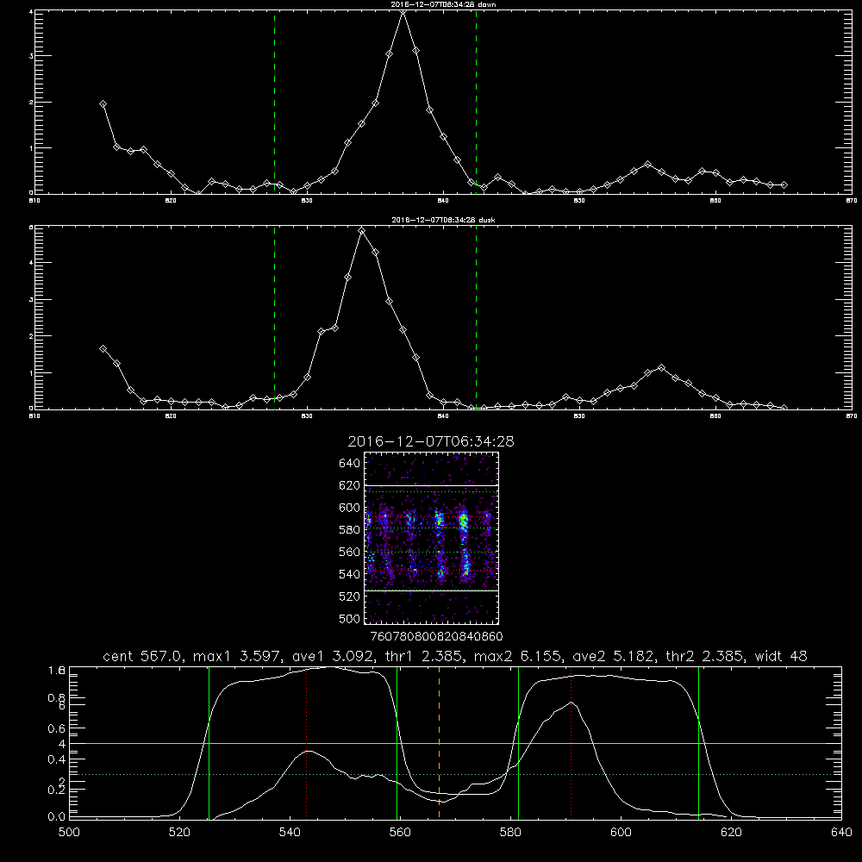Click the 500 label on bottom profile x-axis

pyautogui.click(x=69, y=833)
